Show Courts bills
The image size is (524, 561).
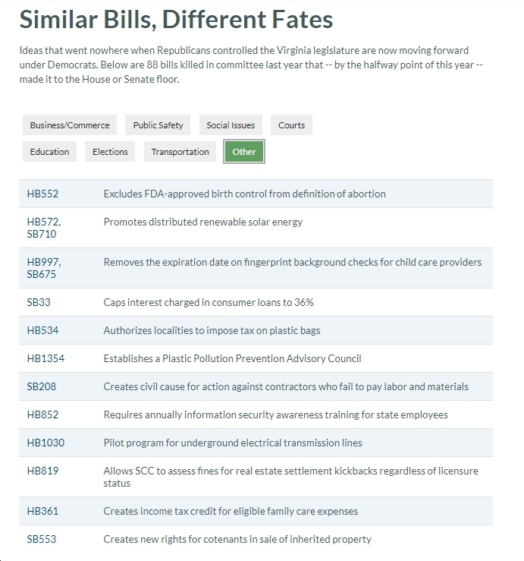point(291,124)
